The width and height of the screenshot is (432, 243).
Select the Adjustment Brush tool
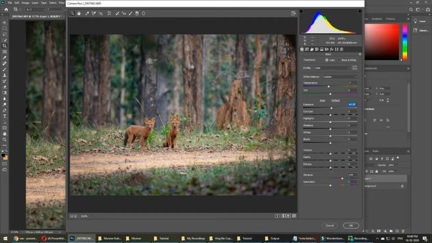[x=130, y=13]
